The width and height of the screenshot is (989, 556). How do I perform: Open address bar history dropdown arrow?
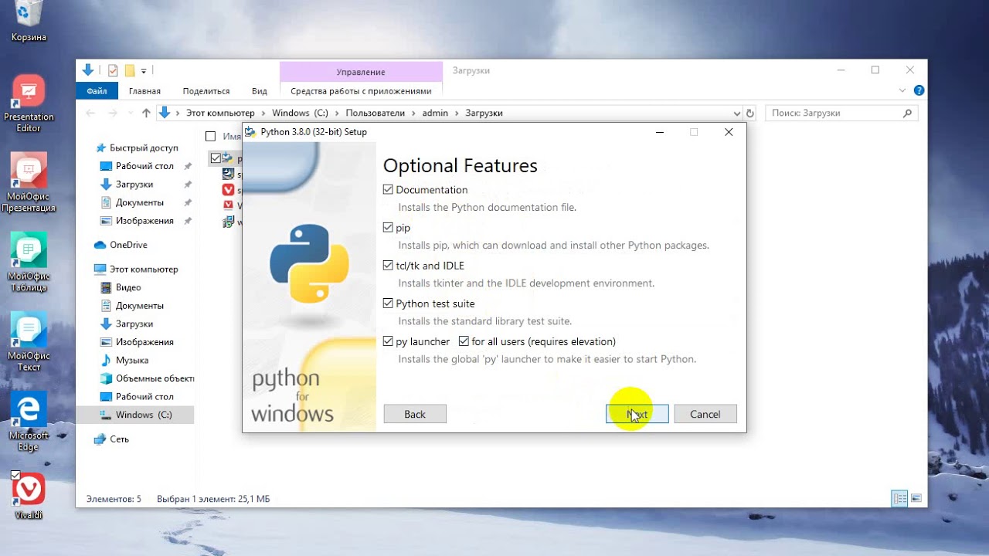point(736,113)
